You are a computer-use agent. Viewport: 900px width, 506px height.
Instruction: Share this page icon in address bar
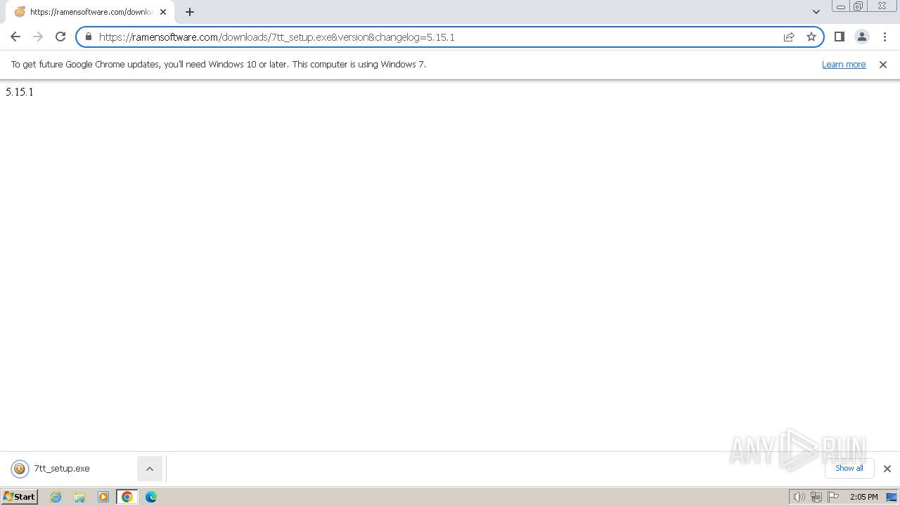coord(789,37)
